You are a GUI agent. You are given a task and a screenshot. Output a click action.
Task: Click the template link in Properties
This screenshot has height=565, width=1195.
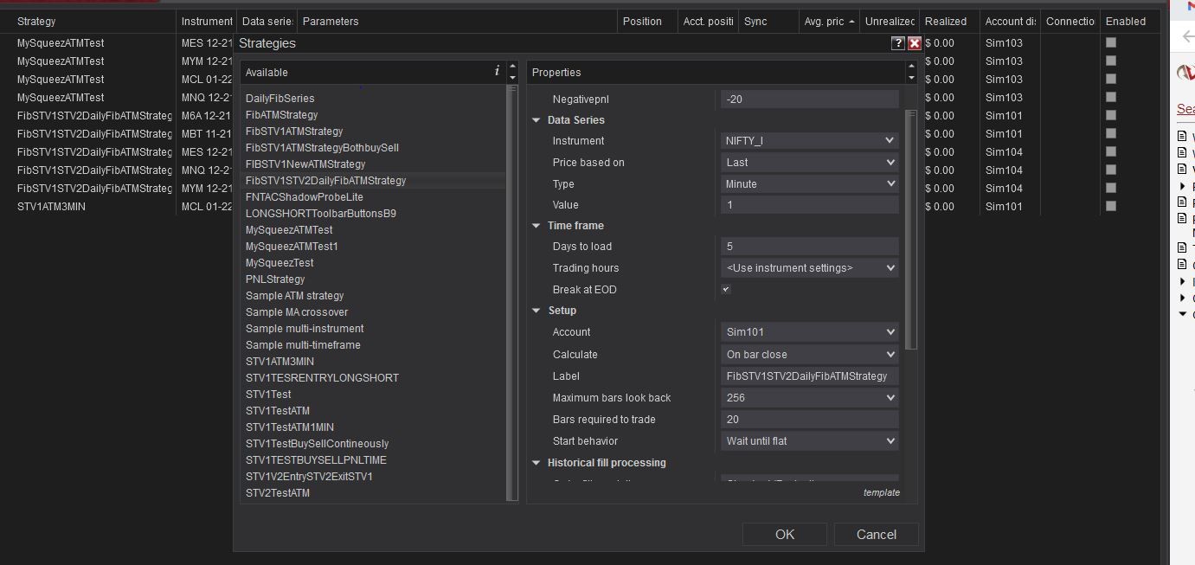pyautogui.click(x=881, y=492)
